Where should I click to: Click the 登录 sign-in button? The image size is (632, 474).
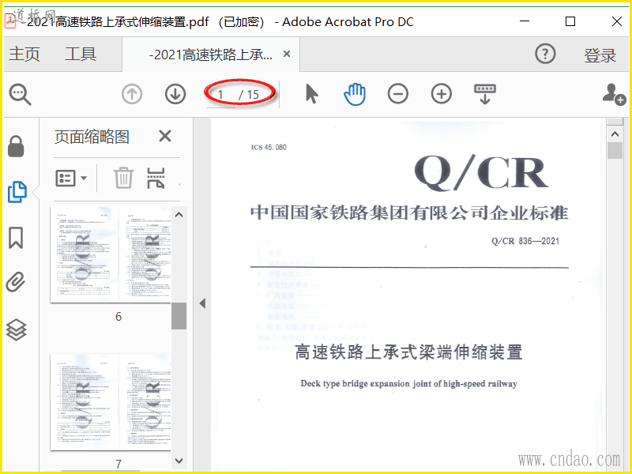point(600,55)
